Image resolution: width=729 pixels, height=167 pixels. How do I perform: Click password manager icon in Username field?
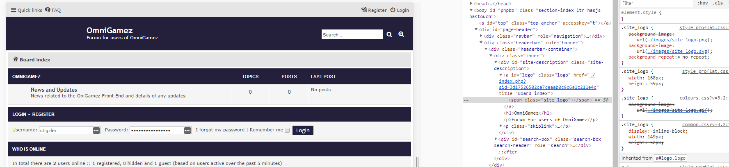pyautogui.click(x=96, y=131)
